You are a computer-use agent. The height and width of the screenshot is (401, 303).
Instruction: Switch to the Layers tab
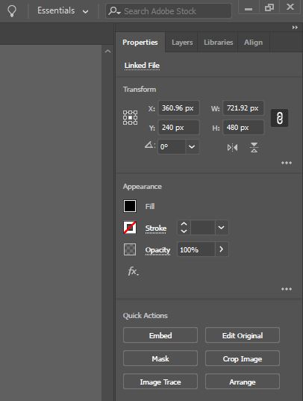pyautogui.click(x=182, y=43)
